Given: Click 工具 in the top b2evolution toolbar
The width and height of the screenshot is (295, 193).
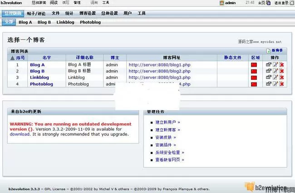Looking at the screenshot, I should (x=106, y=3).
